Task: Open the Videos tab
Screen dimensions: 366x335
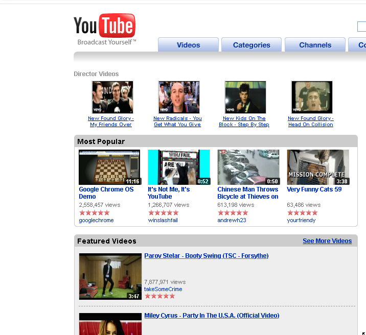Action: pos(189,45)
